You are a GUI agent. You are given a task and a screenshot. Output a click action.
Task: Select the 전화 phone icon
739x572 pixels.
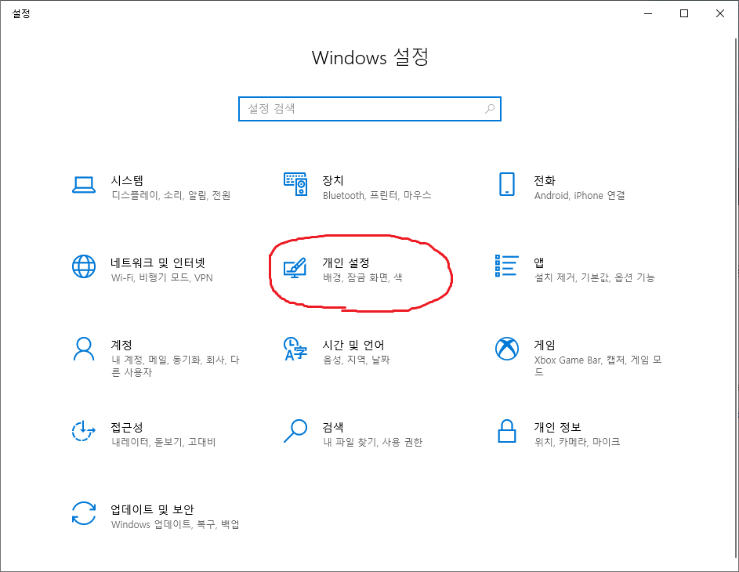tap(507, 184)
